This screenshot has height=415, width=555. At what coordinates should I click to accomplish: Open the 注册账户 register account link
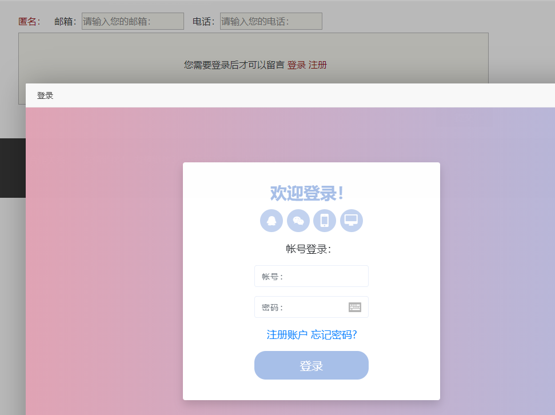coord(287,334)
